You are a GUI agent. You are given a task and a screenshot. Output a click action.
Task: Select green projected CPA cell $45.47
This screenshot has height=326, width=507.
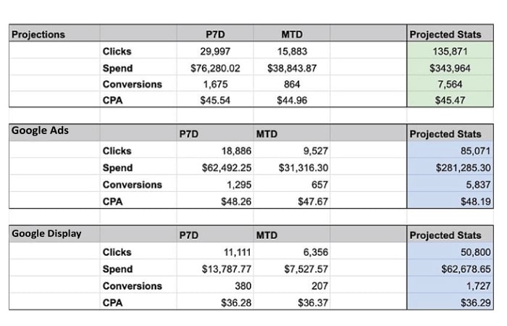[x=450, y=100]
